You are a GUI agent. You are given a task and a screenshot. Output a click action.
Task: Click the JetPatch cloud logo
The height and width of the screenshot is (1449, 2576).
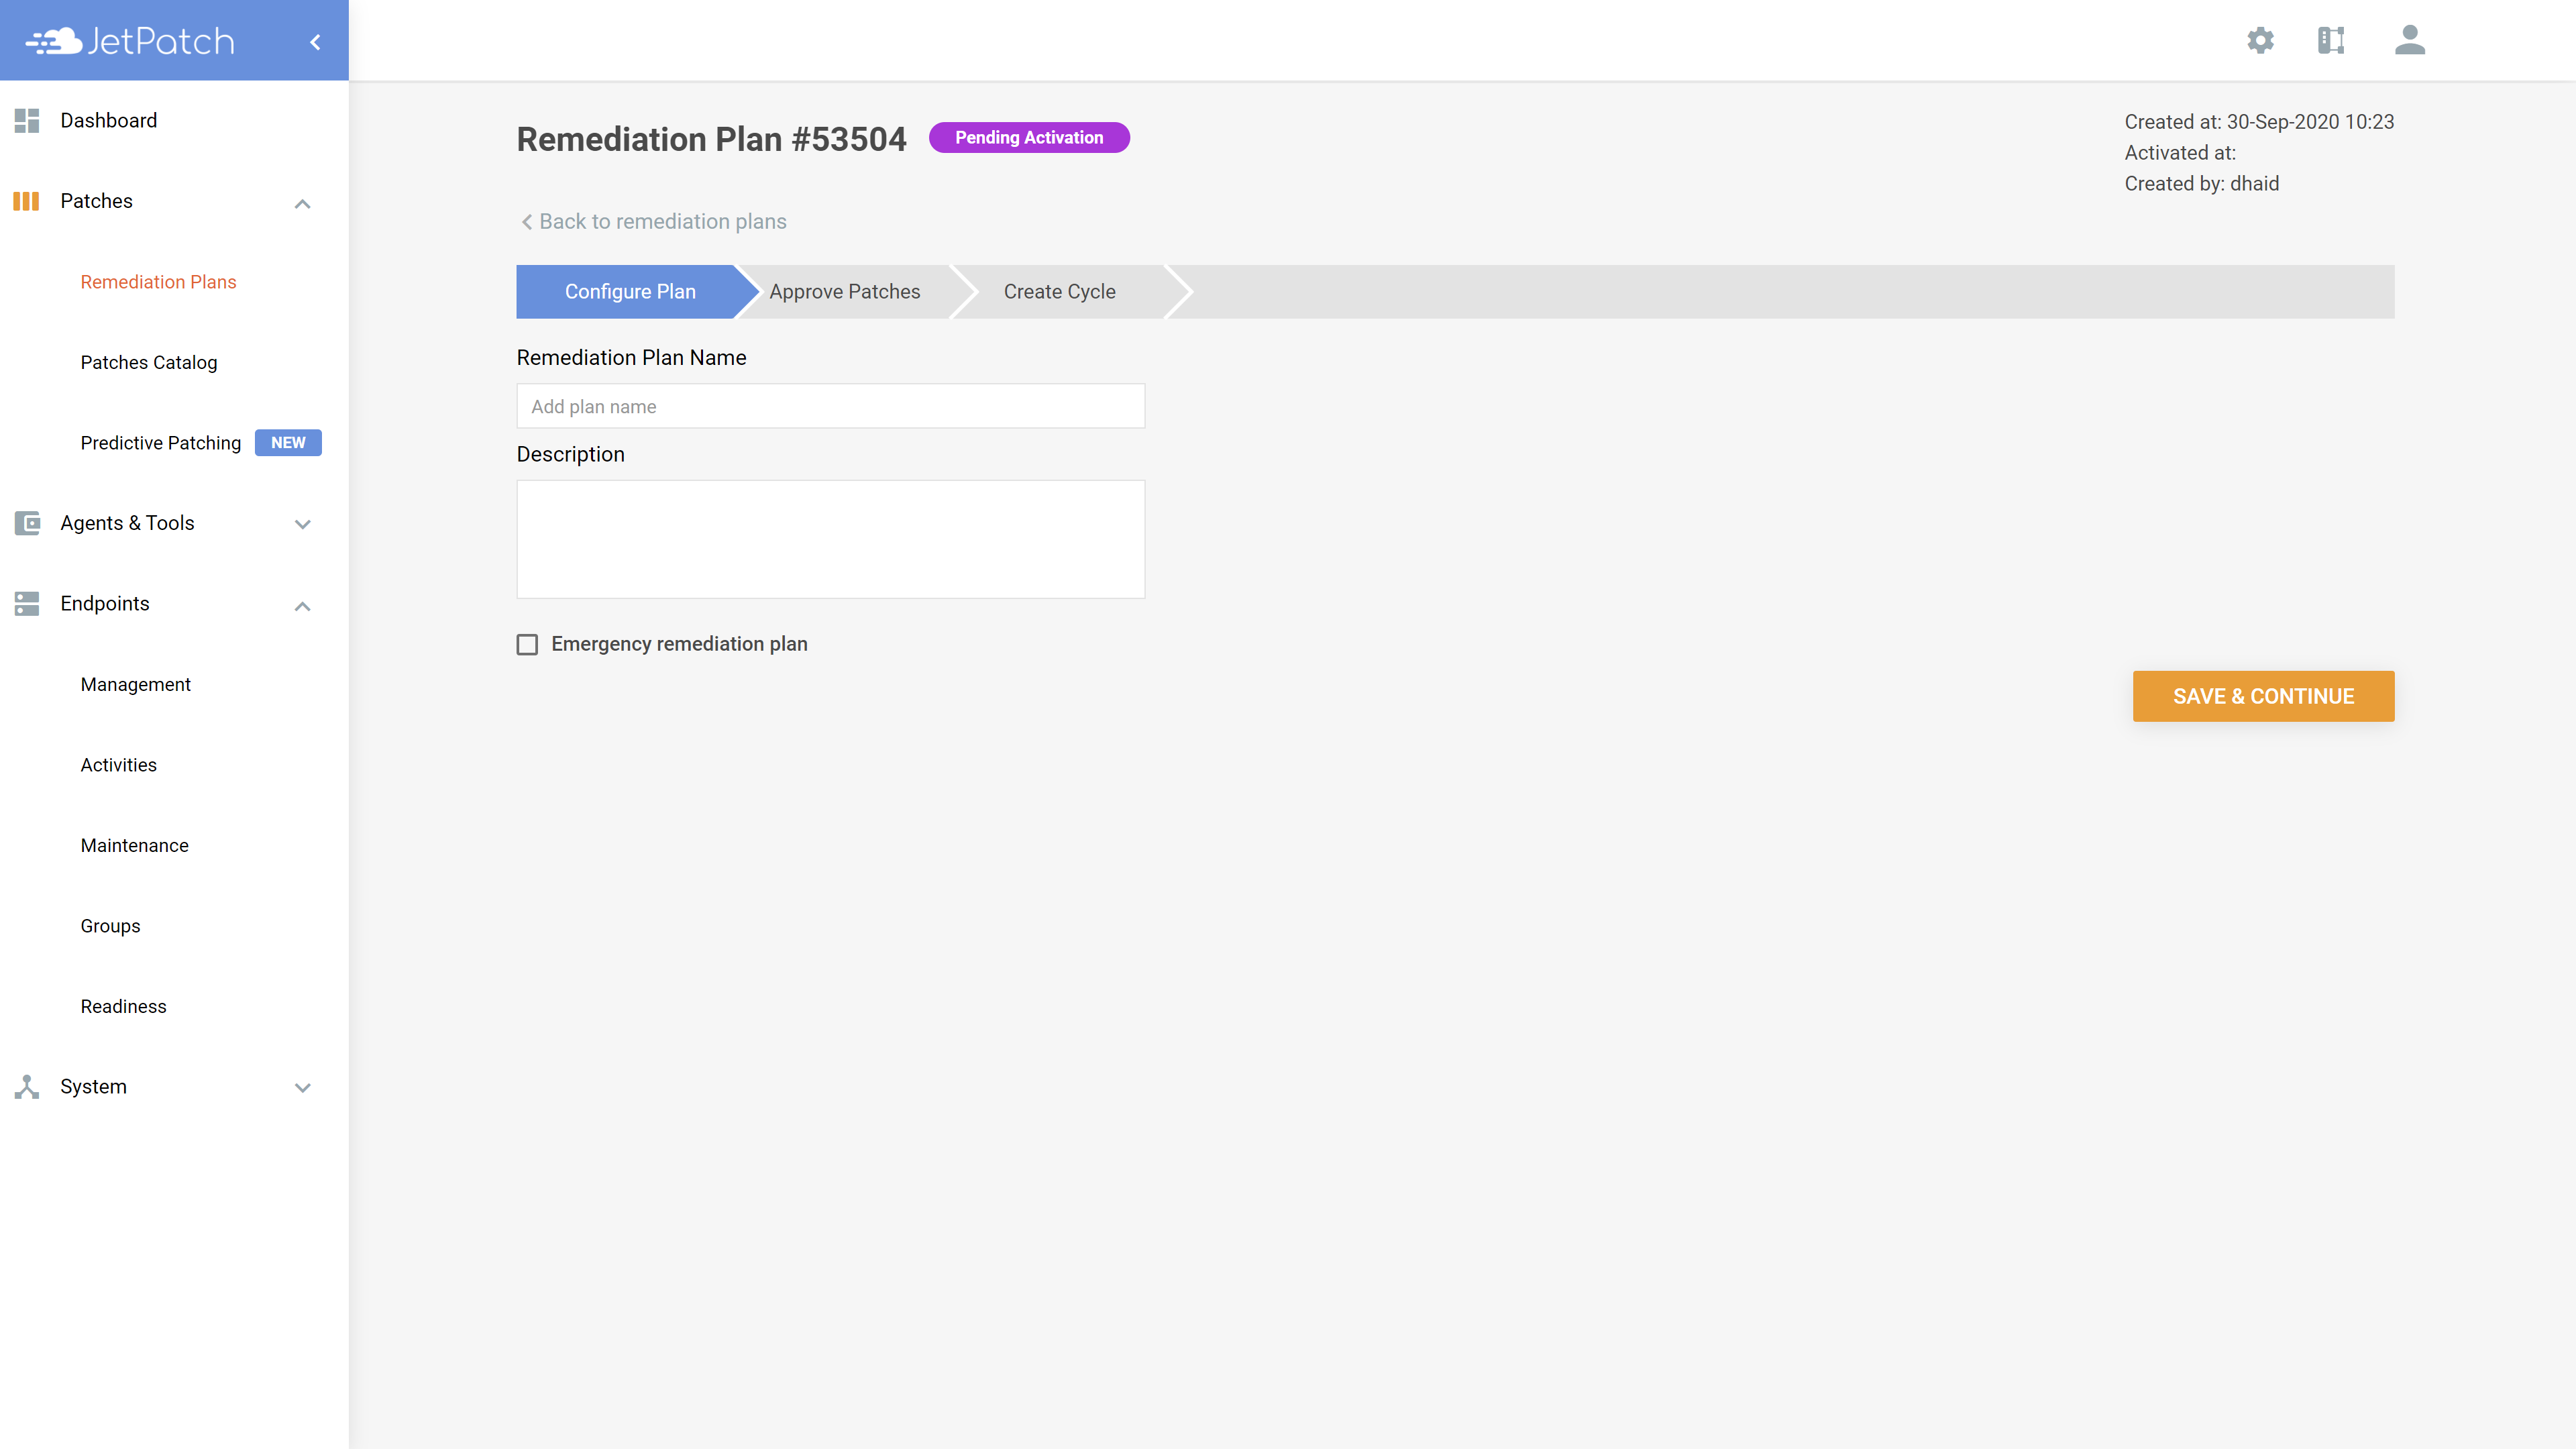130,41
